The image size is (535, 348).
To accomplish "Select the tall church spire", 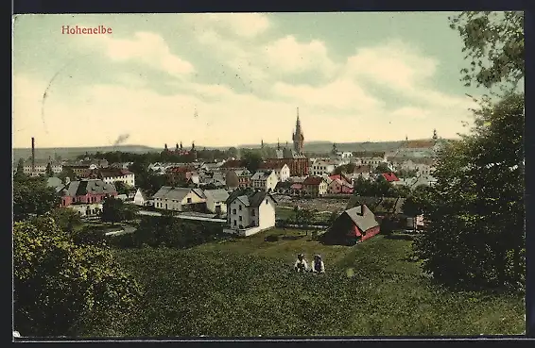I will click(298, 131).
